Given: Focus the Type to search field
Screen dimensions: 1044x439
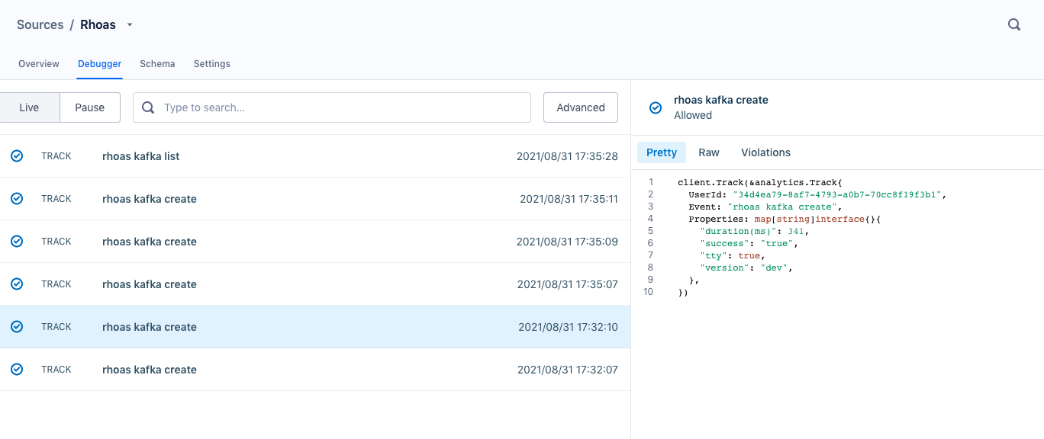Looking at the screenshot, I should (332, 107).
